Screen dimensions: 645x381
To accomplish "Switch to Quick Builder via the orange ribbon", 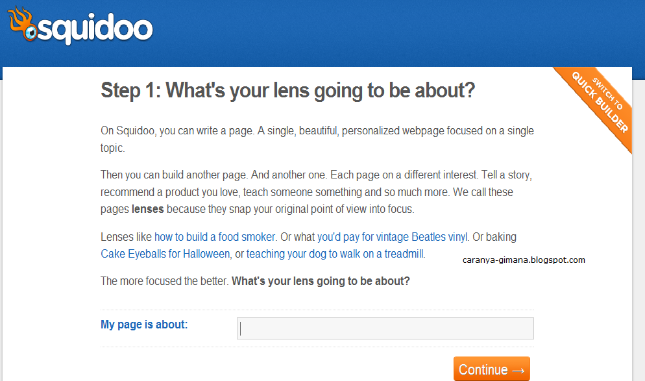I will point(598,106).
